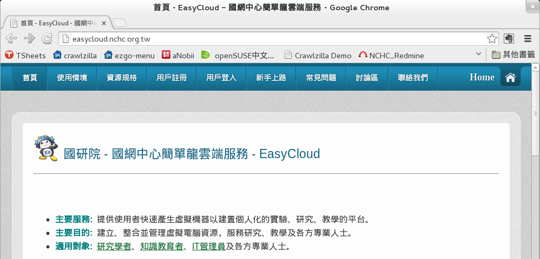Open the Evernote extension icon
540x259 pixels.
pos(509,38)
